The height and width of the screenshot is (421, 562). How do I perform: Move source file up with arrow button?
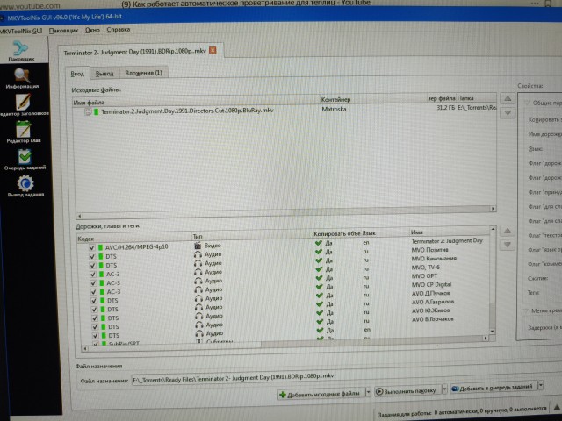tap(508, 98)
